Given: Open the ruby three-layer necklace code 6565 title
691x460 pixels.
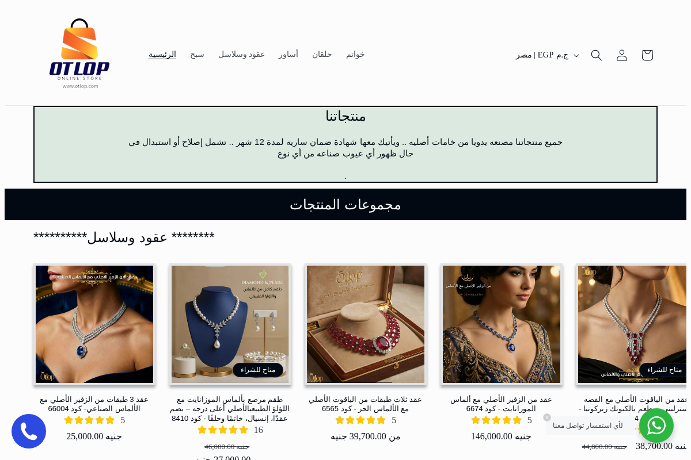Looking at the screenshot, I should tap(365, 404).
